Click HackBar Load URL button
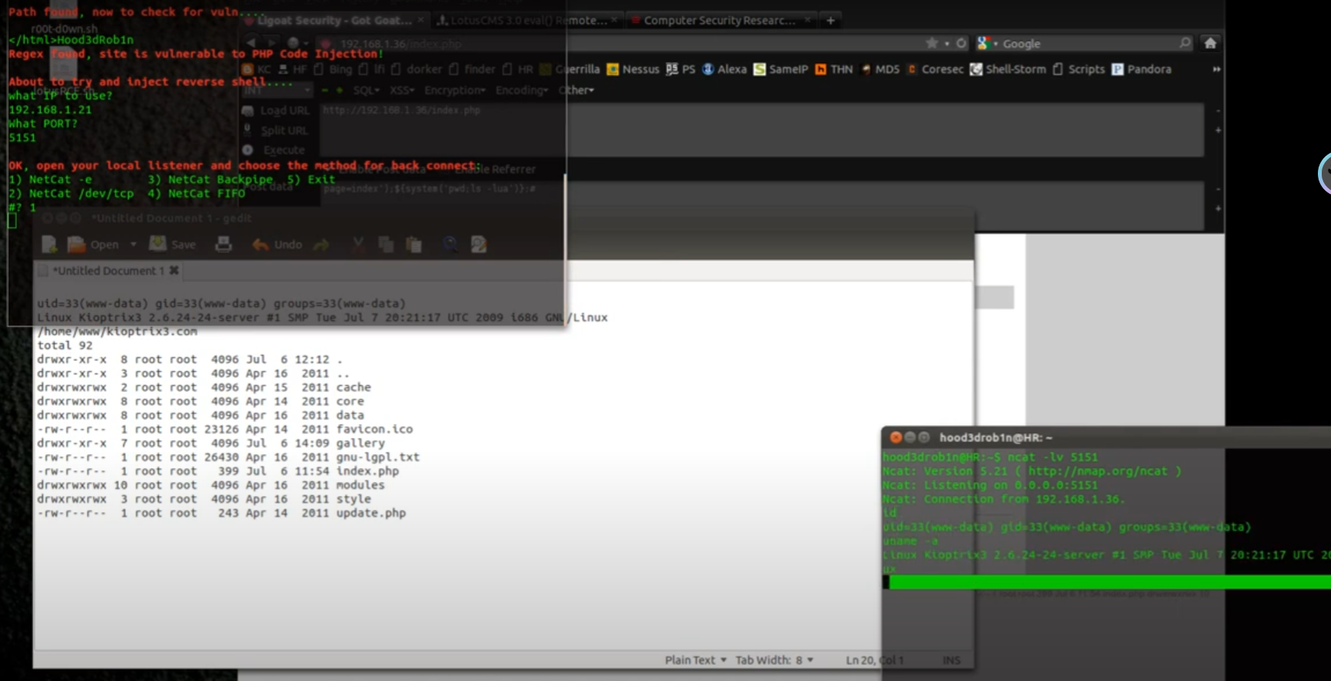The height and width of the screenshot is (681, 1331). click(276, 110)
